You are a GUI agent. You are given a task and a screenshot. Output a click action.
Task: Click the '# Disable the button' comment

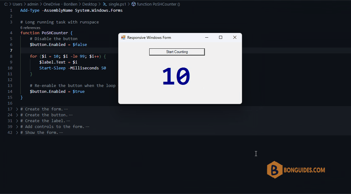click(53, 39)
